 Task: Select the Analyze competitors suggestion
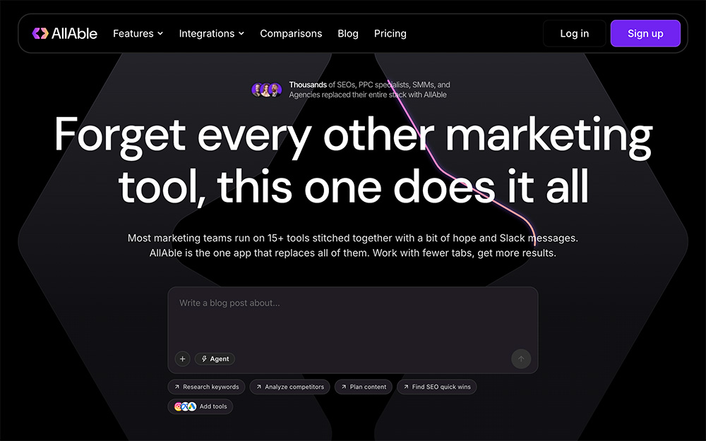tap(290, 387)
